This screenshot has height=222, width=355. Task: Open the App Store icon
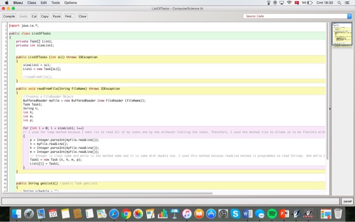click(x=211, y=213)
